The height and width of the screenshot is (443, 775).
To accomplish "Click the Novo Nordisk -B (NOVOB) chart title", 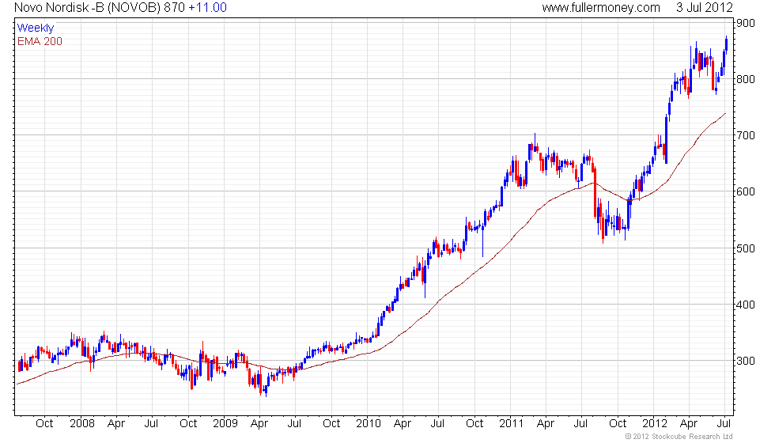I will tap(86, 8).
